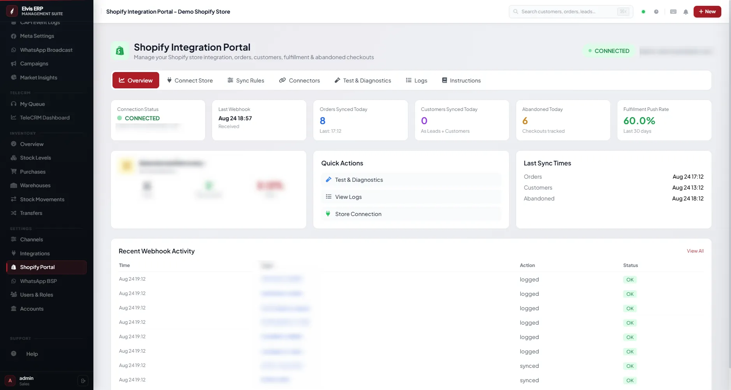This screenshot has height=390, width=731.
Task: Click the Transfers shuffle icon
Action: click(14, 213)
